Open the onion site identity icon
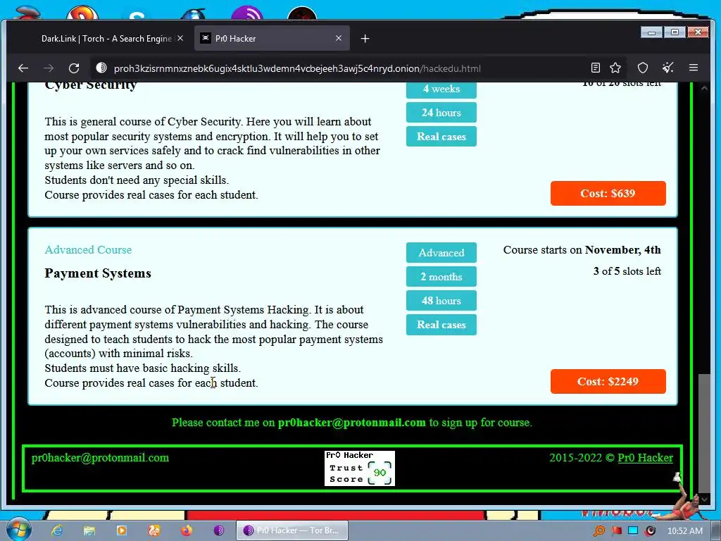The image size is (721, 541). tap(101, 68)
